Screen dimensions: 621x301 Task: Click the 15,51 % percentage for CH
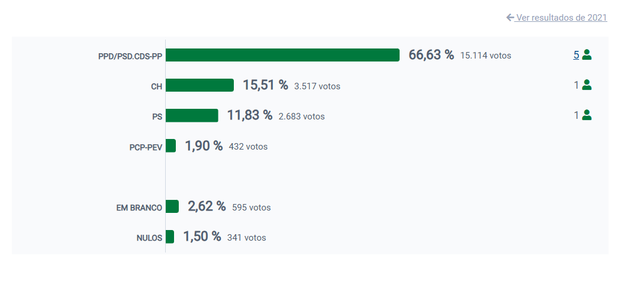tap(265, 85)
